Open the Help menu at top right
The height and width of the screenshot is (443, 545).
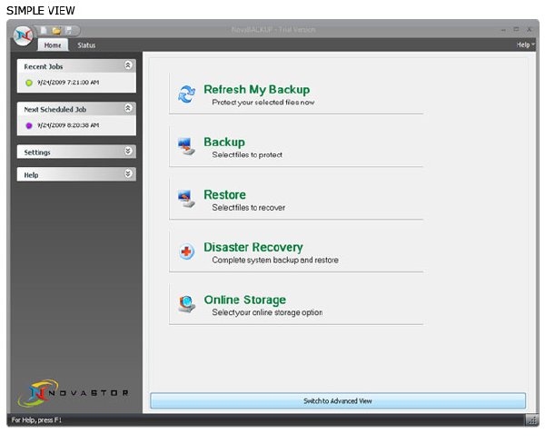[x=525, y=44]
